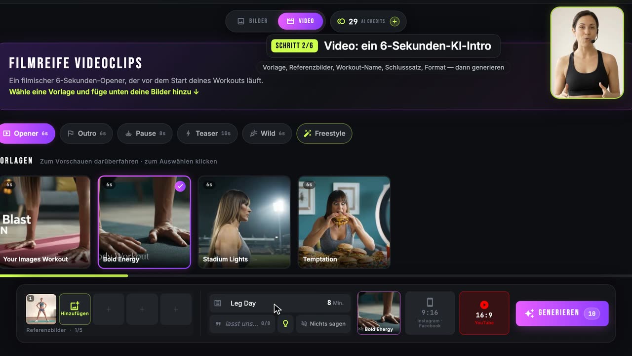The image size is (632, 356).
Task: Select the Bold Energy card in the template gallery
Action: [144, 222]
